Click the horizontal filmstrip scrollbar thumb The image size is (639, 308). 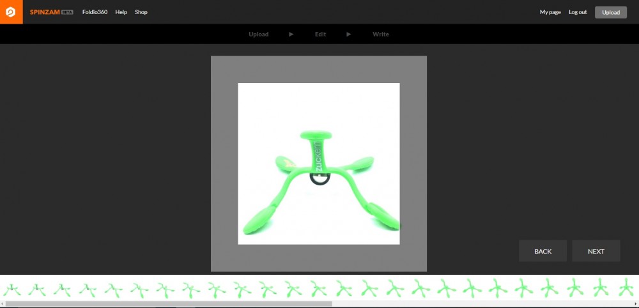pyautogui.click(x=169, y=304)
